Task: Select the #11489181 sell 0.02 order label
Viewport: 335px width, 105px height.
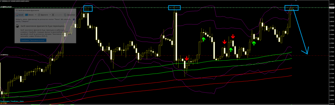Action: click(x=6, y=7)
